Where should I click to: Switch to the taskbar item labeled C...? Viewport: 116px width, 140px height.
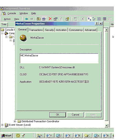(88, 136)
